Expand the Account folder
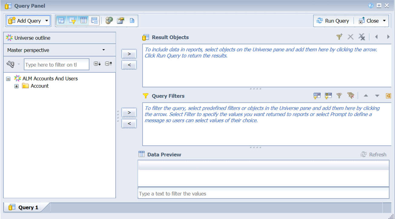This screenshot has height=219, width=395. click(x=16, y=86)
